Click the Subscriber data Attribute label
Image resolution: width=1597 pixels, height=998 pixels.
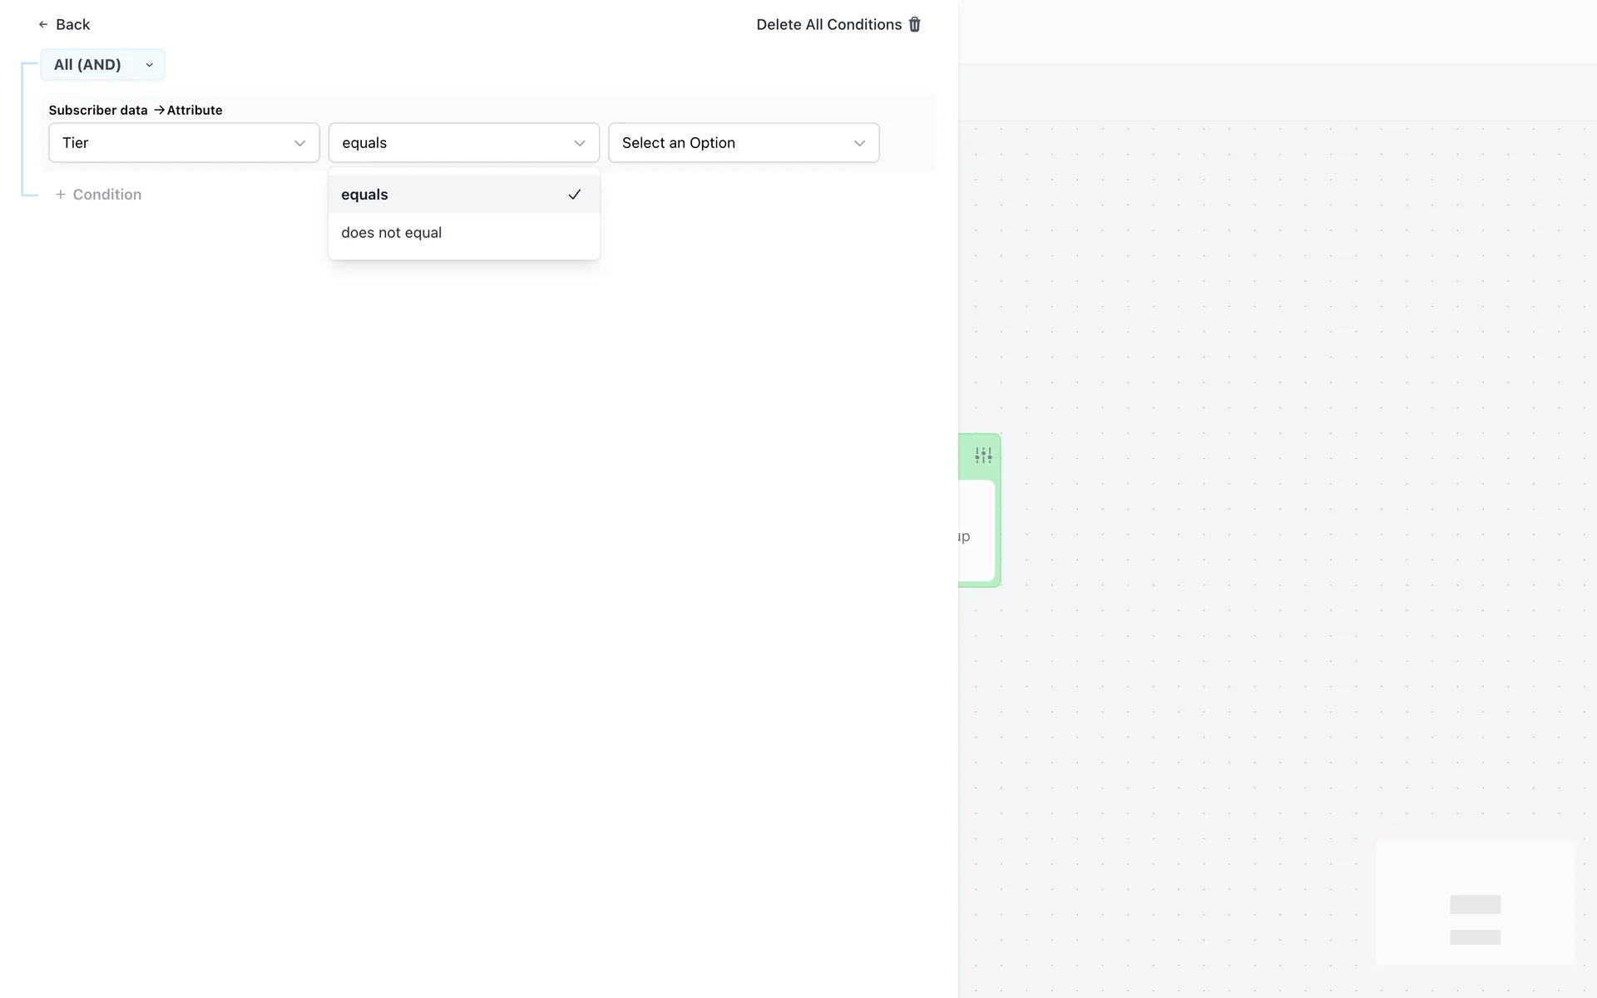[x=136, y=110]
